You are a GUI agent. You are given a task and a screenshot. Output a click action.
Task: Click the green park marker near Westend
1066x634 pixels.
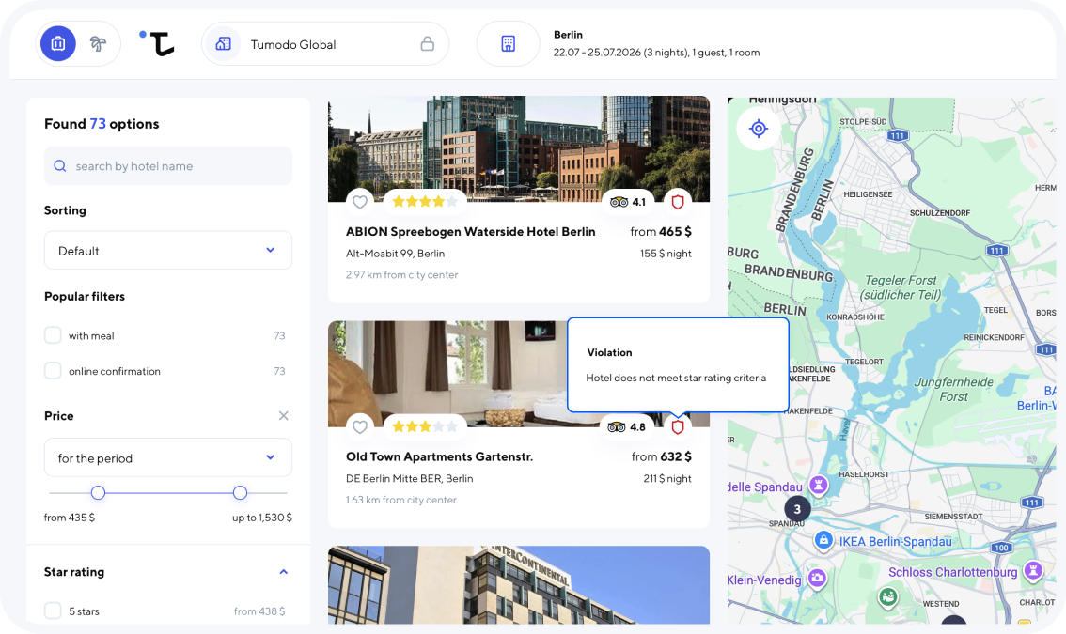pos(887,598)
